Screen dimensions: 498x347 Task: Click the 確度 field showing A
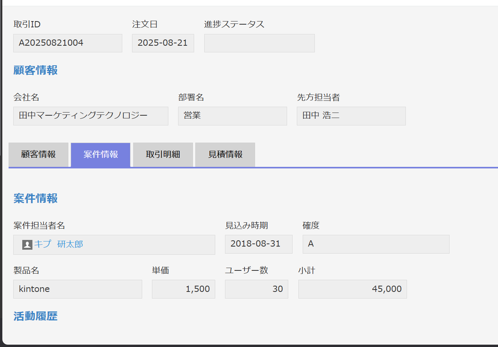click(376, 244)
